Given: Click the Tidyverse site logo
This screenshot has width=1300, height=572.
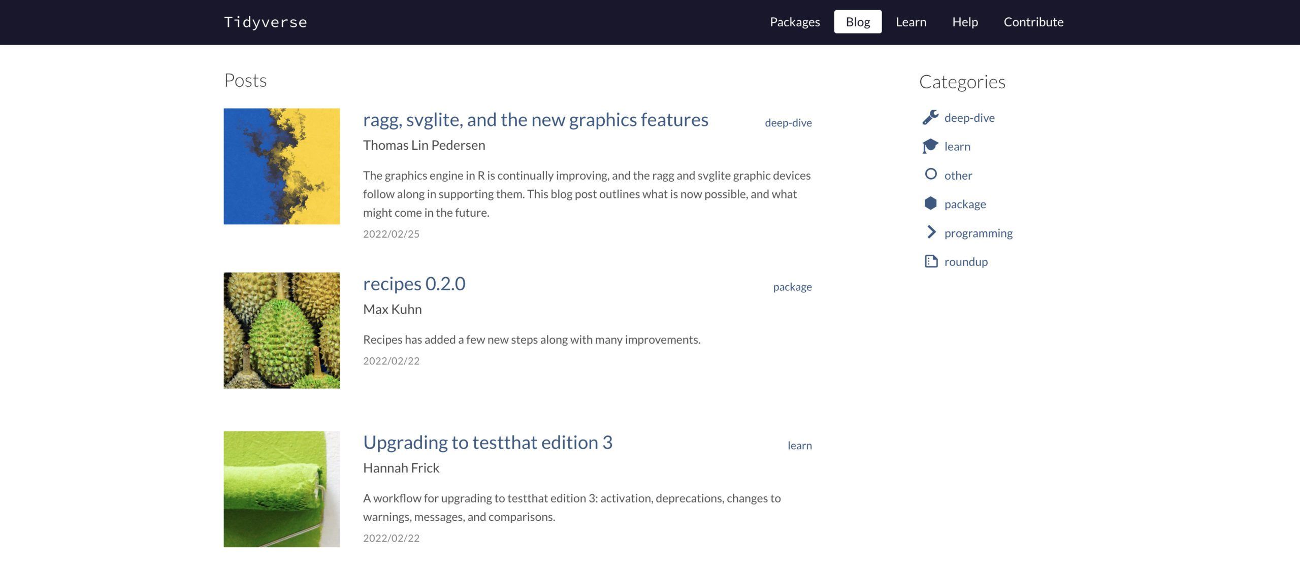Looking at the screenshot, I should 266,22.
